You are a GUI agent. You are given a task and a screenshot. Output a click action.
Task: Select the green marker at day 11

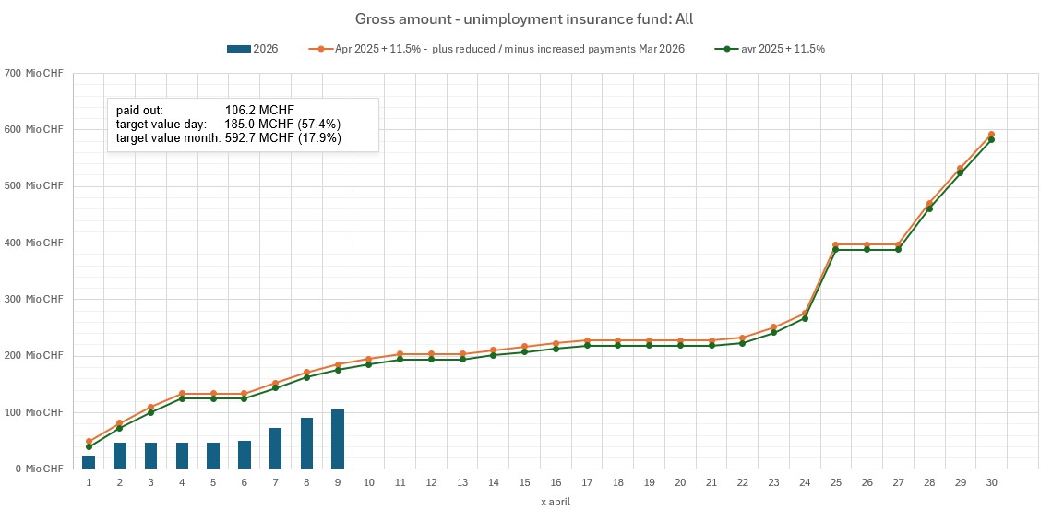tap(400, 360)
